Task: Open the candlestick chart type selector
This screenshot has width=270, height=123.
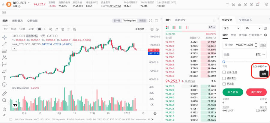Action: (x=51, y=29)
